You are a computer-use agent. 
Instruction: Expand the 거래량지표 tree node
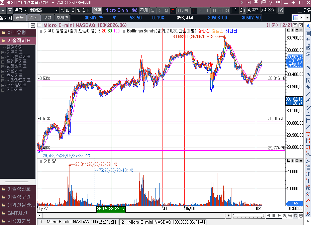pyautogui.click(x=3, y=85)
